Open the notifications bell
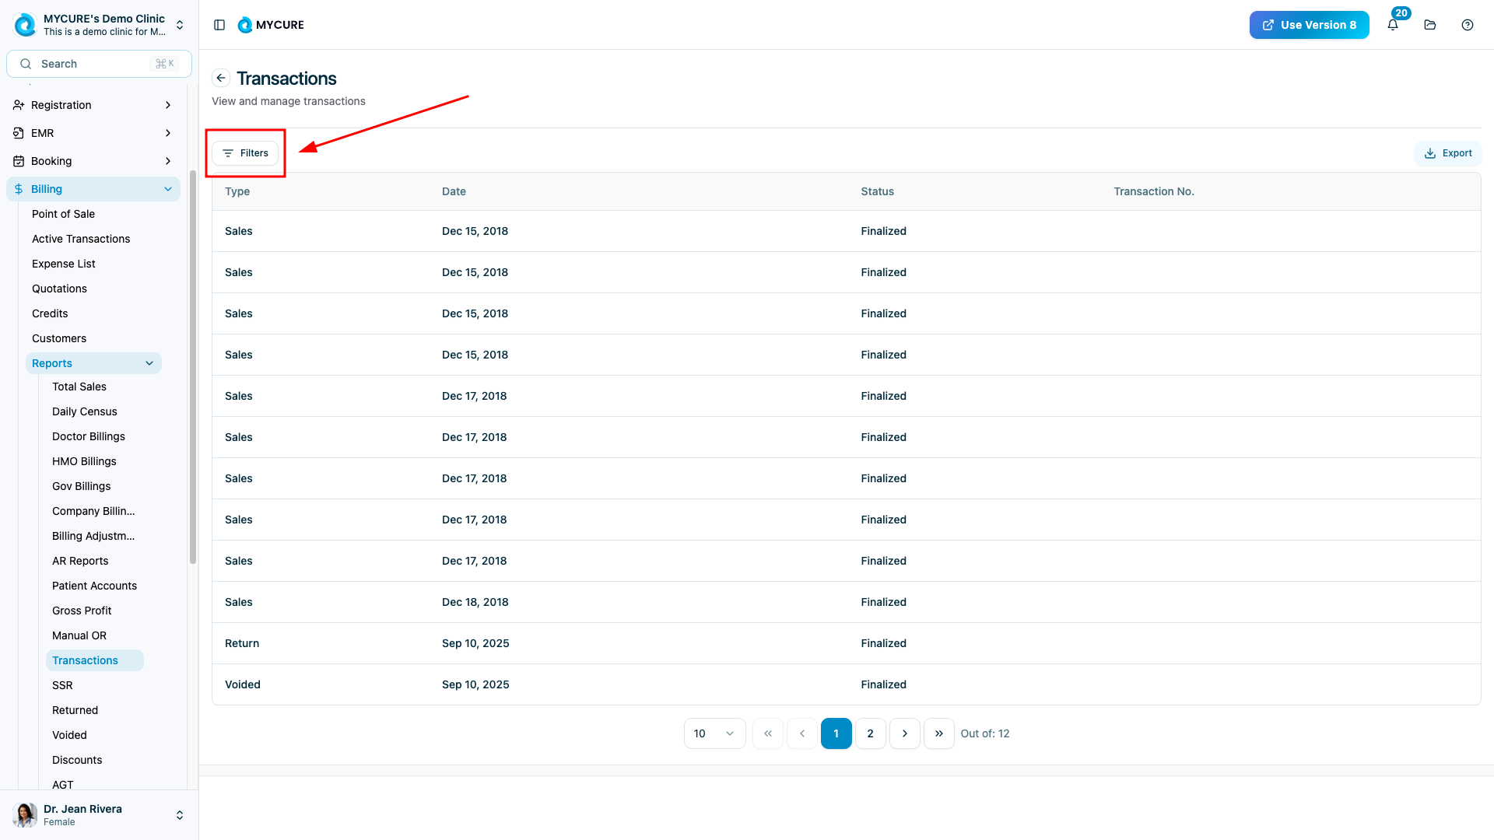Screen dimensions: 1494x840 pyautogui.click(x=1393, y=25)
